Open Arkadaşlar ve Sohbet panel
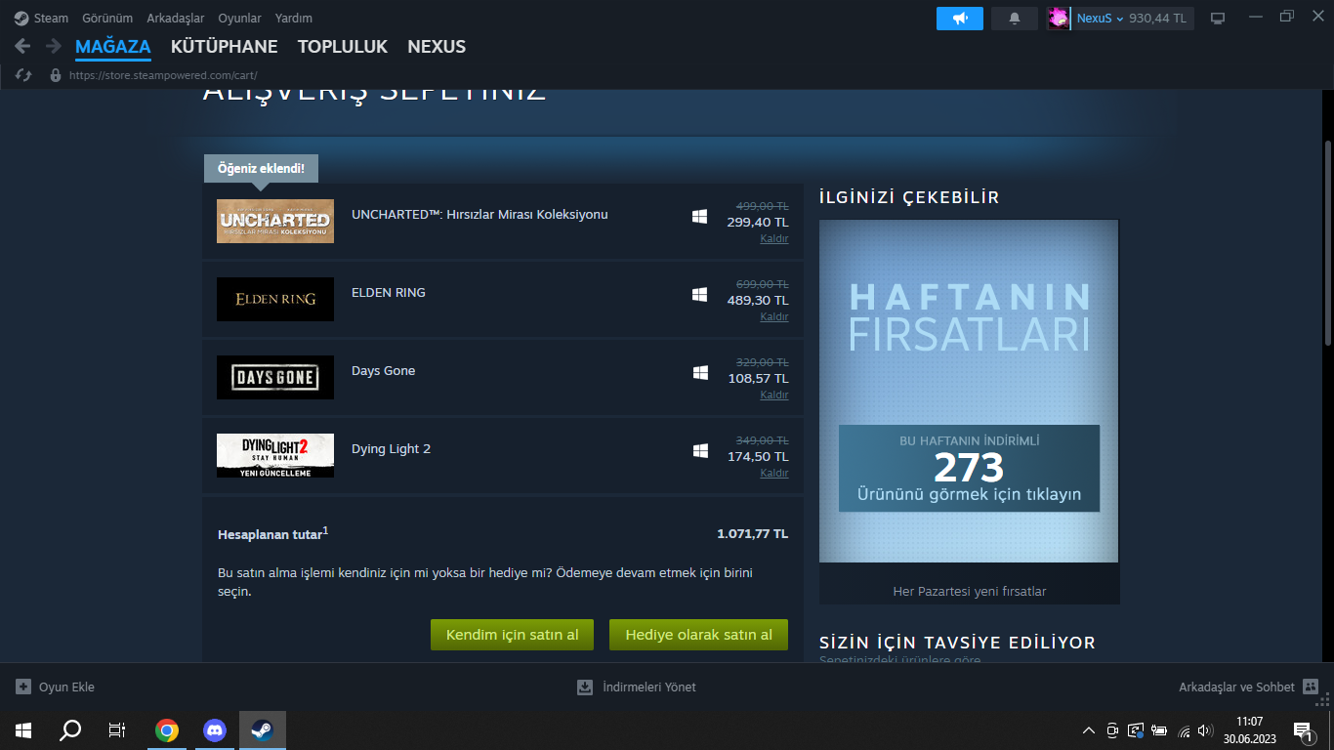The image size is (1334, 750). pyautogui.click(x=1248, y=687)
